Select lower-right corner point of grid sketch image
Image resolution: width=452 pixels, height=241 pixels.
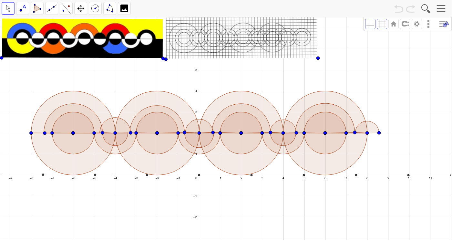click(318, 58)
